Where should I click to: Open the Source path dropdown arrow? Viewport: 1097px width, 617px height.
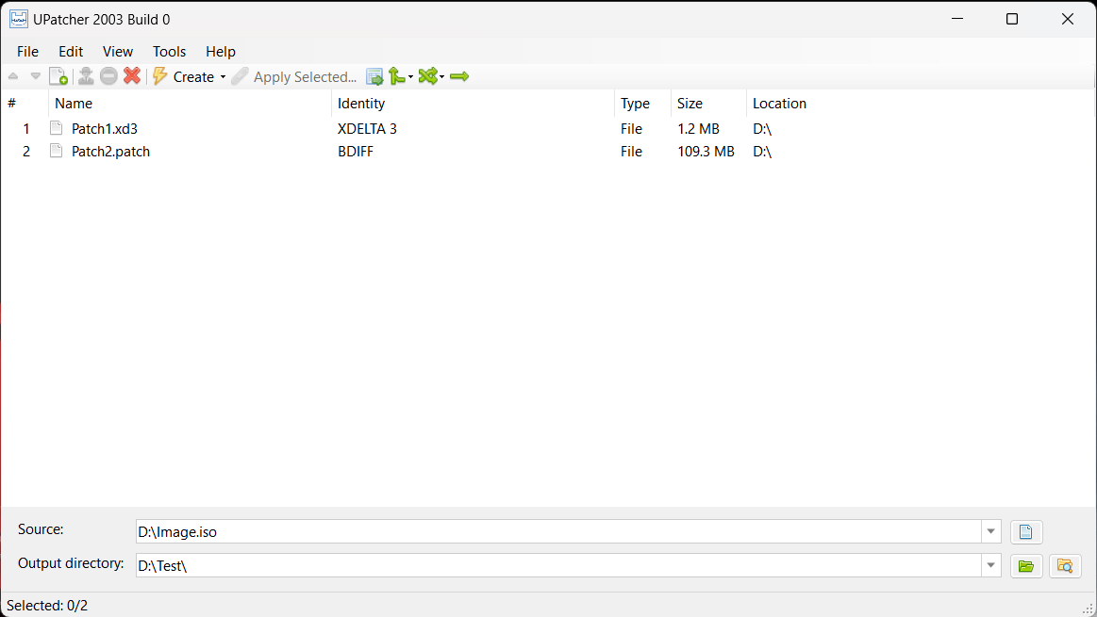[990, 531]
